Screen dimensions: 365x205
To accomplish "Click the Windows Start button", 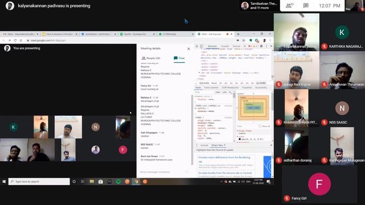I will 4,182.
